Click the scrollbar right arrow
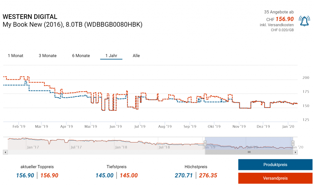Viewport: 314px width, 185px height. tap(296, 152)
